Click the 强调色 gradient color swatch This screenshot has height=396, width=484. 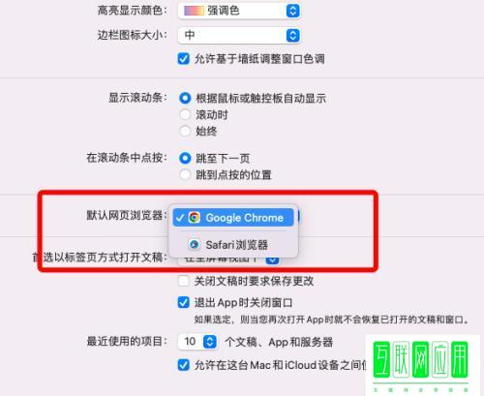194,11
